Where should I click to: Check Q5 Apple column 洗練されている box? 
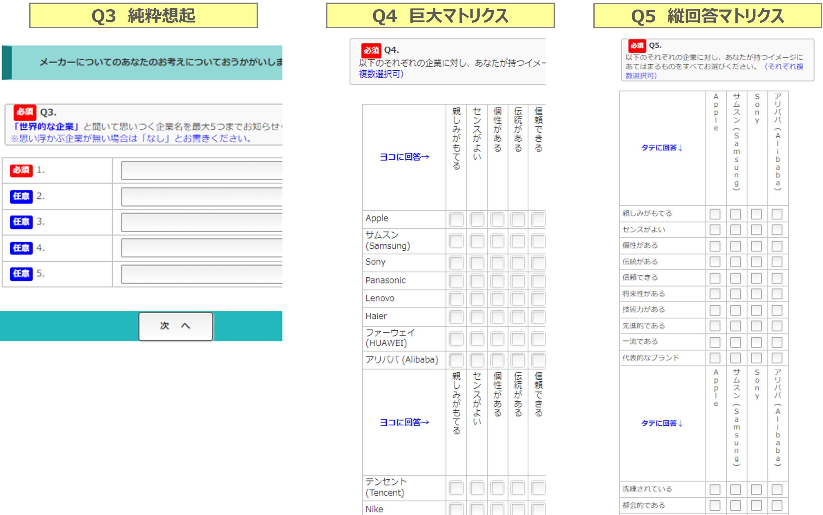click(715, 489)
